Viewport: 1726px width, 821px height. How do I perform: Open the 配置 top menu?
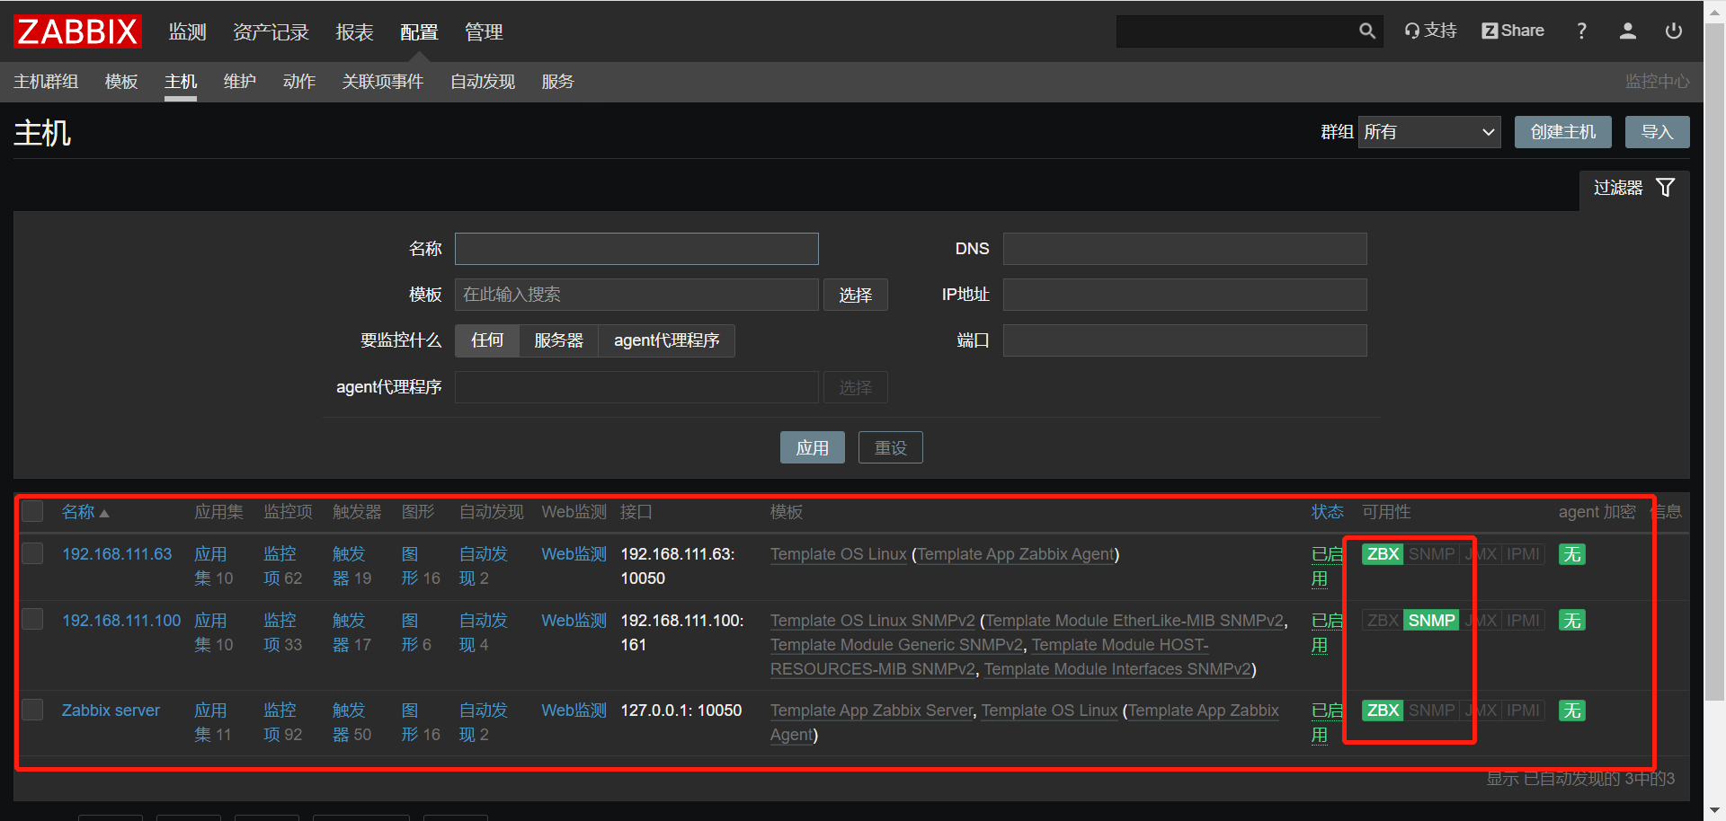419,32
